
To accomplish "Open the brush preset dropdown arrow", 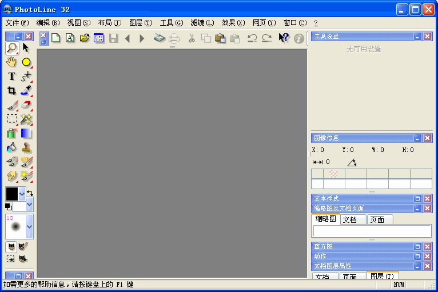I will coord(30,226).
